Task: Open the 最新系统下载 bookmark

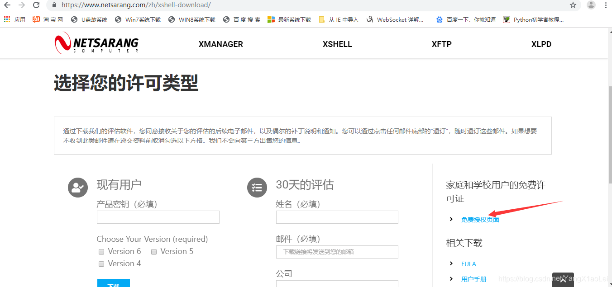Action: 289,19
